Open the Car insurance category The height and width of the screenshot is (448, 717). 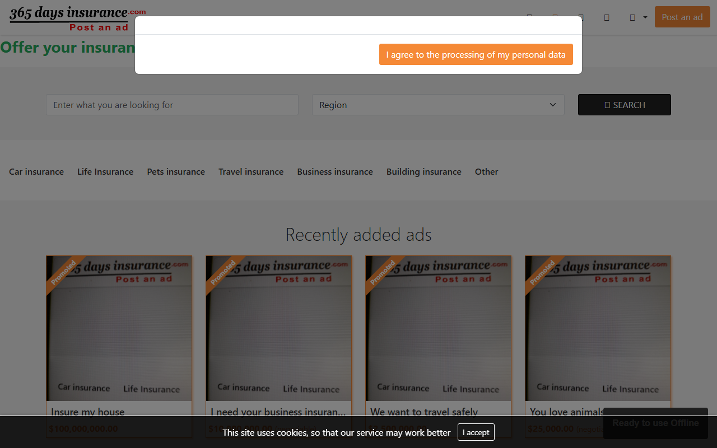tap(36, 172)
